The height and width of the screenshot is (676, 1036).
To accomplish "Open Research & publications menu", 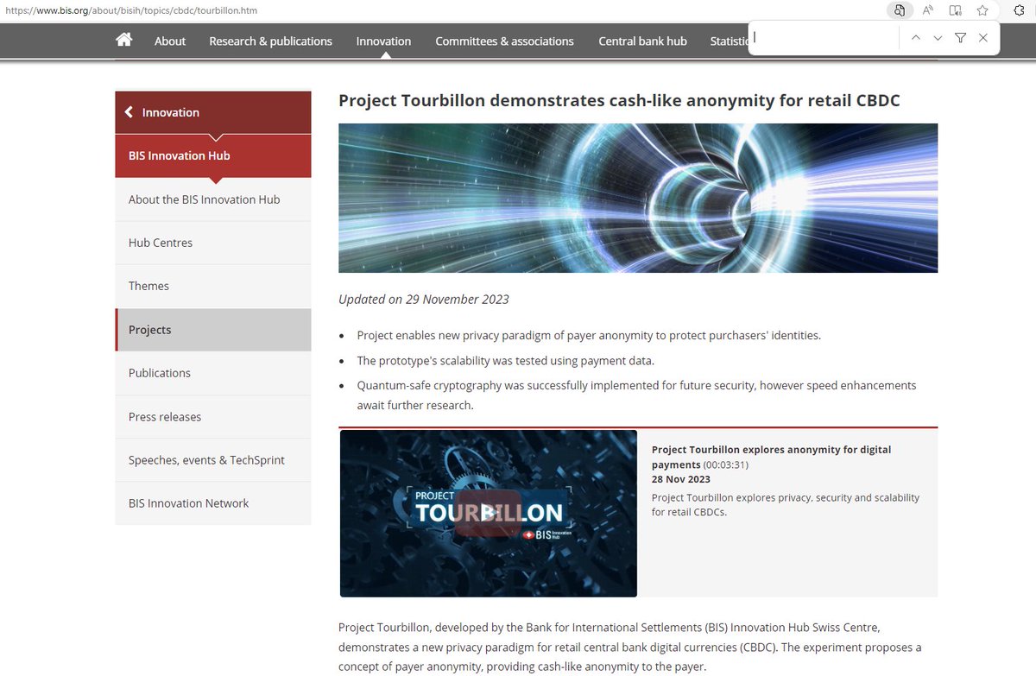I will click(270, 41).
